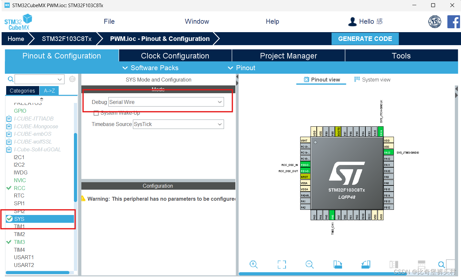The height and width of the screenshot is (278, 461).
Task: Rotate the chip counter-clockwise
Action: 366,264
